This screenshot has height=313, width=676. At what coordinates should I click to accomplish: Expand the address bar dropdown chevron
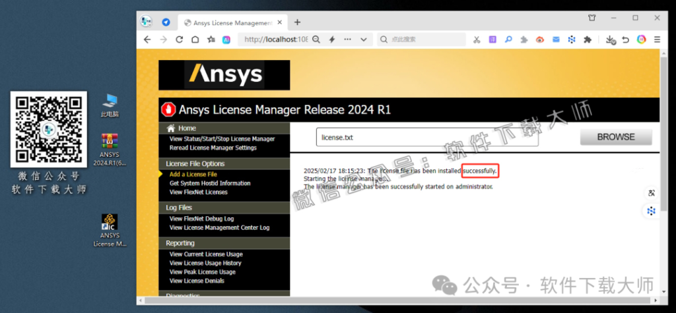pos(364,40)
